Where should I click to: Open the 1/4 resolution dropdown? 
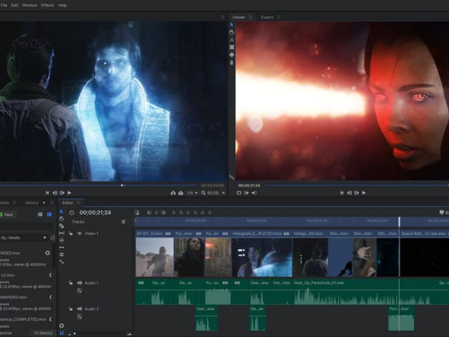pyautogui.click(x=192, y=193)
